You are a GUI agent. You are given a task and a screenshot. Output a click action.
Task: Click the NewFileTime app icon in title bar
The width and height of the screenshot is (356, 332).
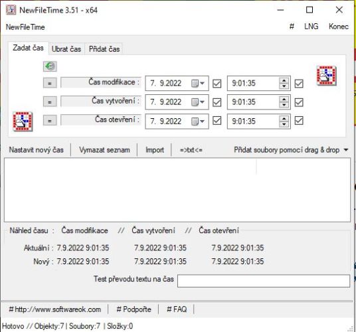click(11, 10)
